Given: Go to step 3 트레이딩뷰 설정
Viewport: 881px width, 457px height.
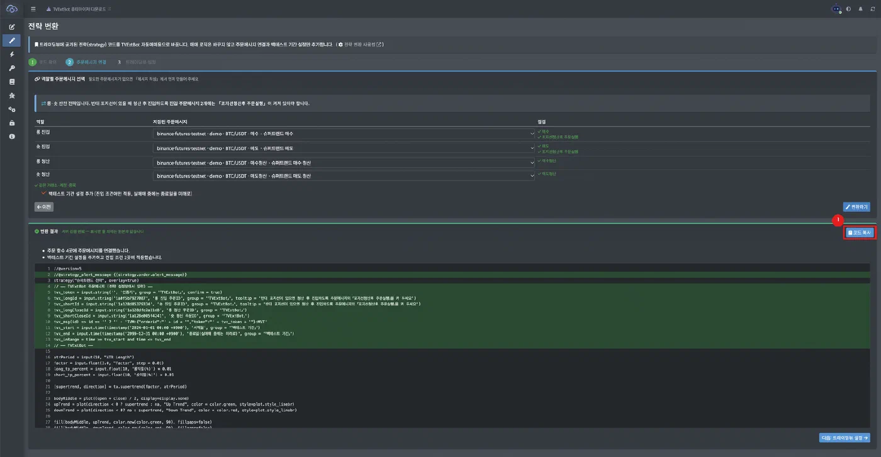Looking at the screenshot, I should 135,62.
